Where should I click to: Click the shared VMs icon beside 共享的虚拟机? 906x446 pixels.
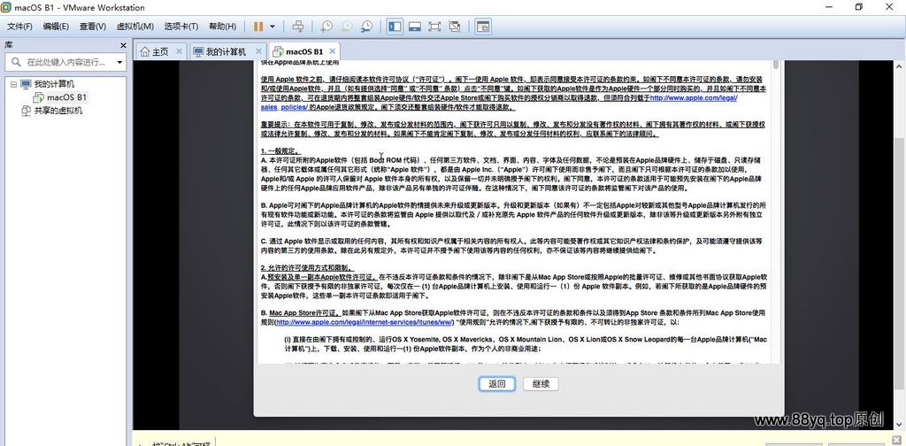26,111
